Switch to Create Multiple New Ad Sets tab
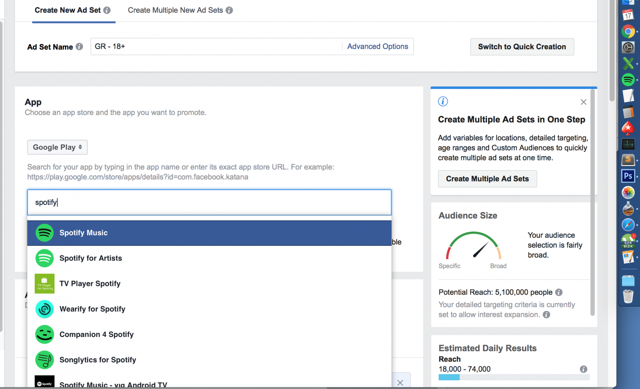 (175, 10)
